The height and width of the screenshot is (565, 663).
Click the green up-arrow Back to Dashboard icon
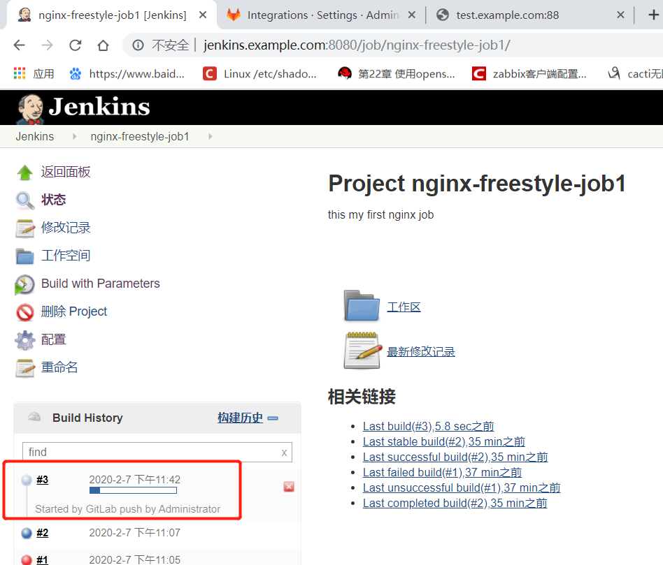(25, 173)
